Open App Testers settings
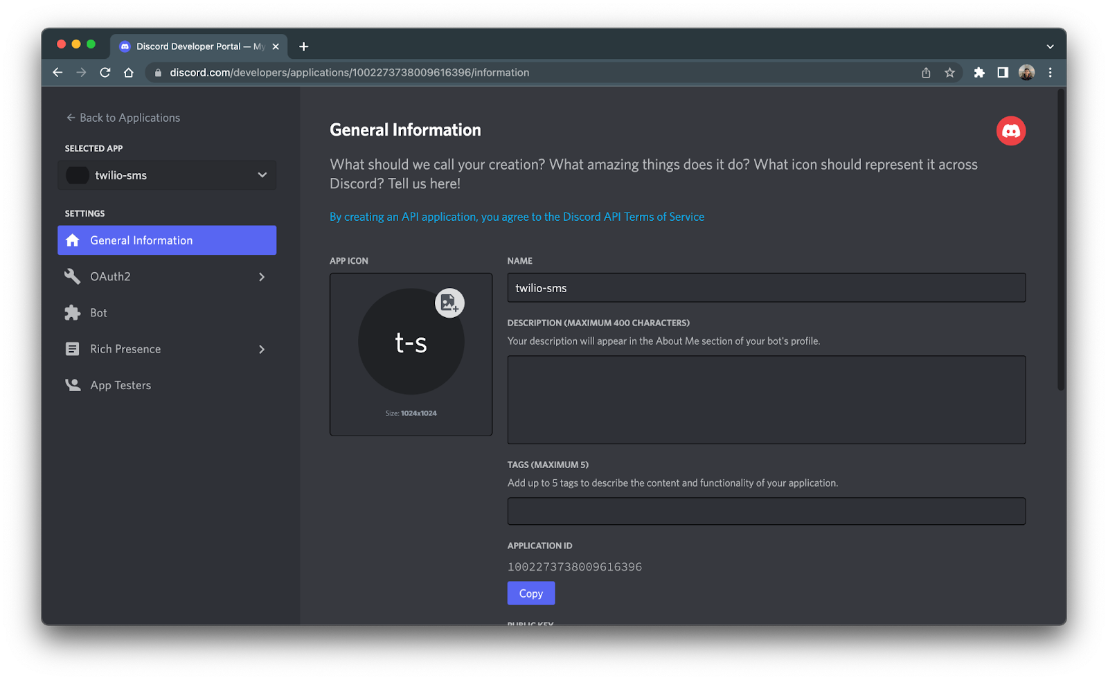The image size is (1108, 680). point(167,385)
